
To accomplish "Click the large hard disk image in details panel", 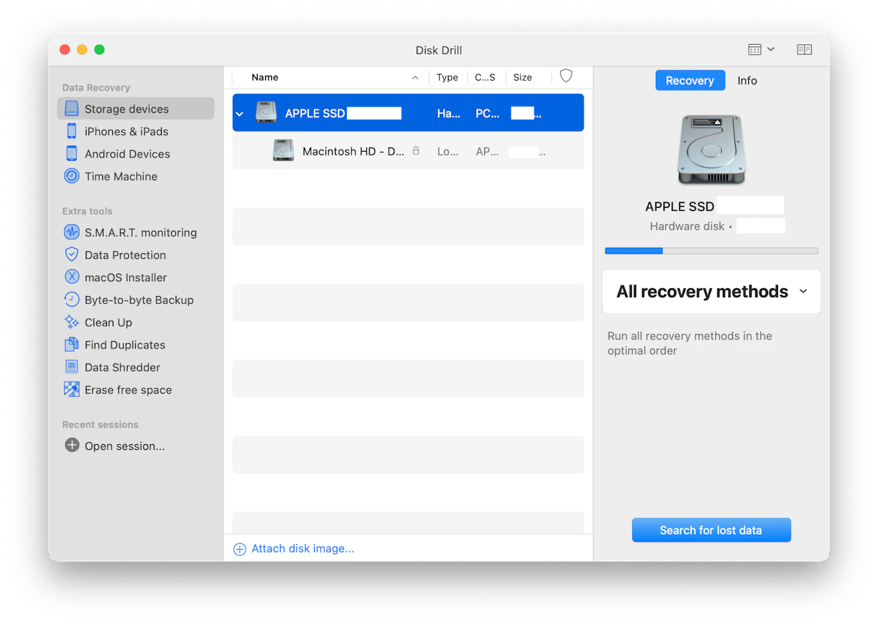I will 711,150.
